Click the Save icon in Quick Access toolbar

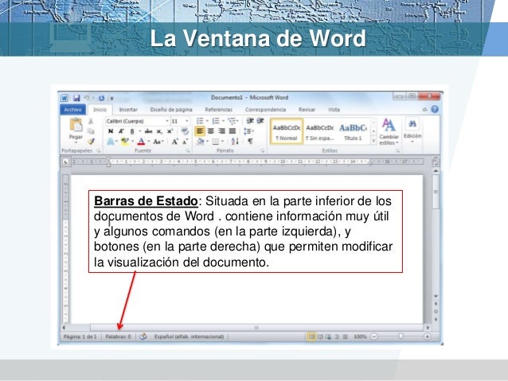pyautogui.click(x=76, y=98)
